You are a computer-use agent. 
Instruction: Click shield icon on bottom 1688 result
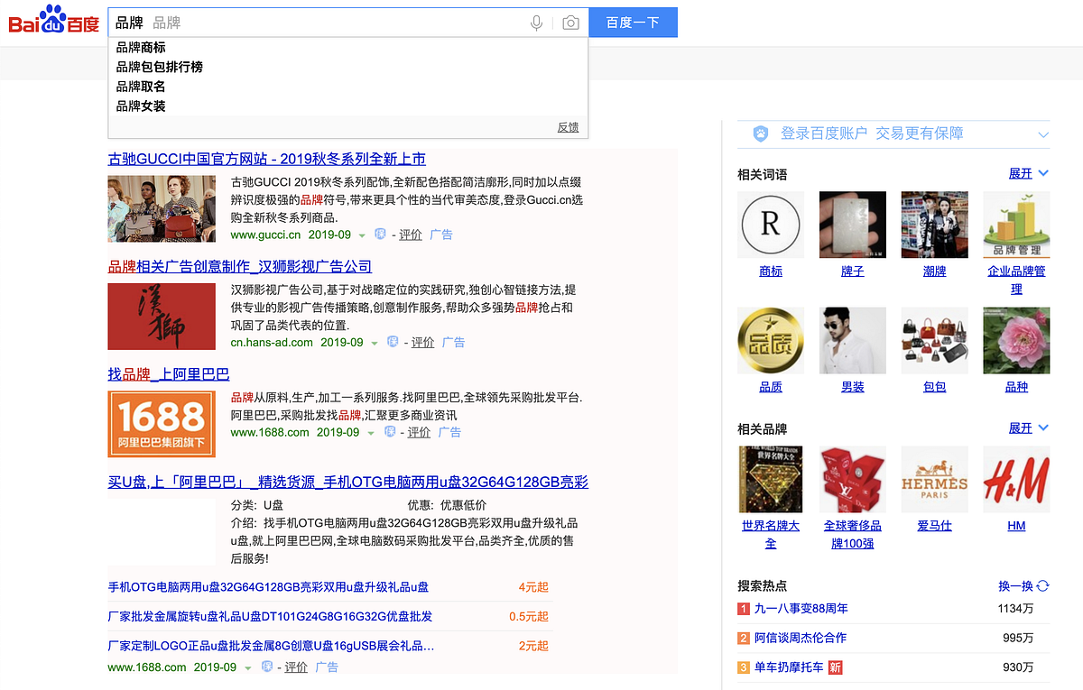click(266, 667)
